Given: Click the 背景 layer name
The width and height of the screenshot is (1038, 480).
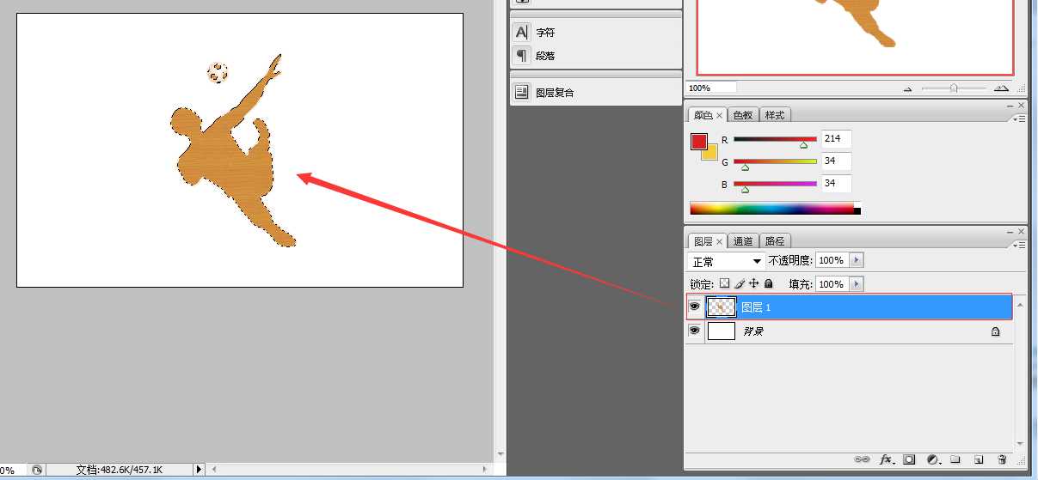Looking at the screenshot, I should click(752, 331).
